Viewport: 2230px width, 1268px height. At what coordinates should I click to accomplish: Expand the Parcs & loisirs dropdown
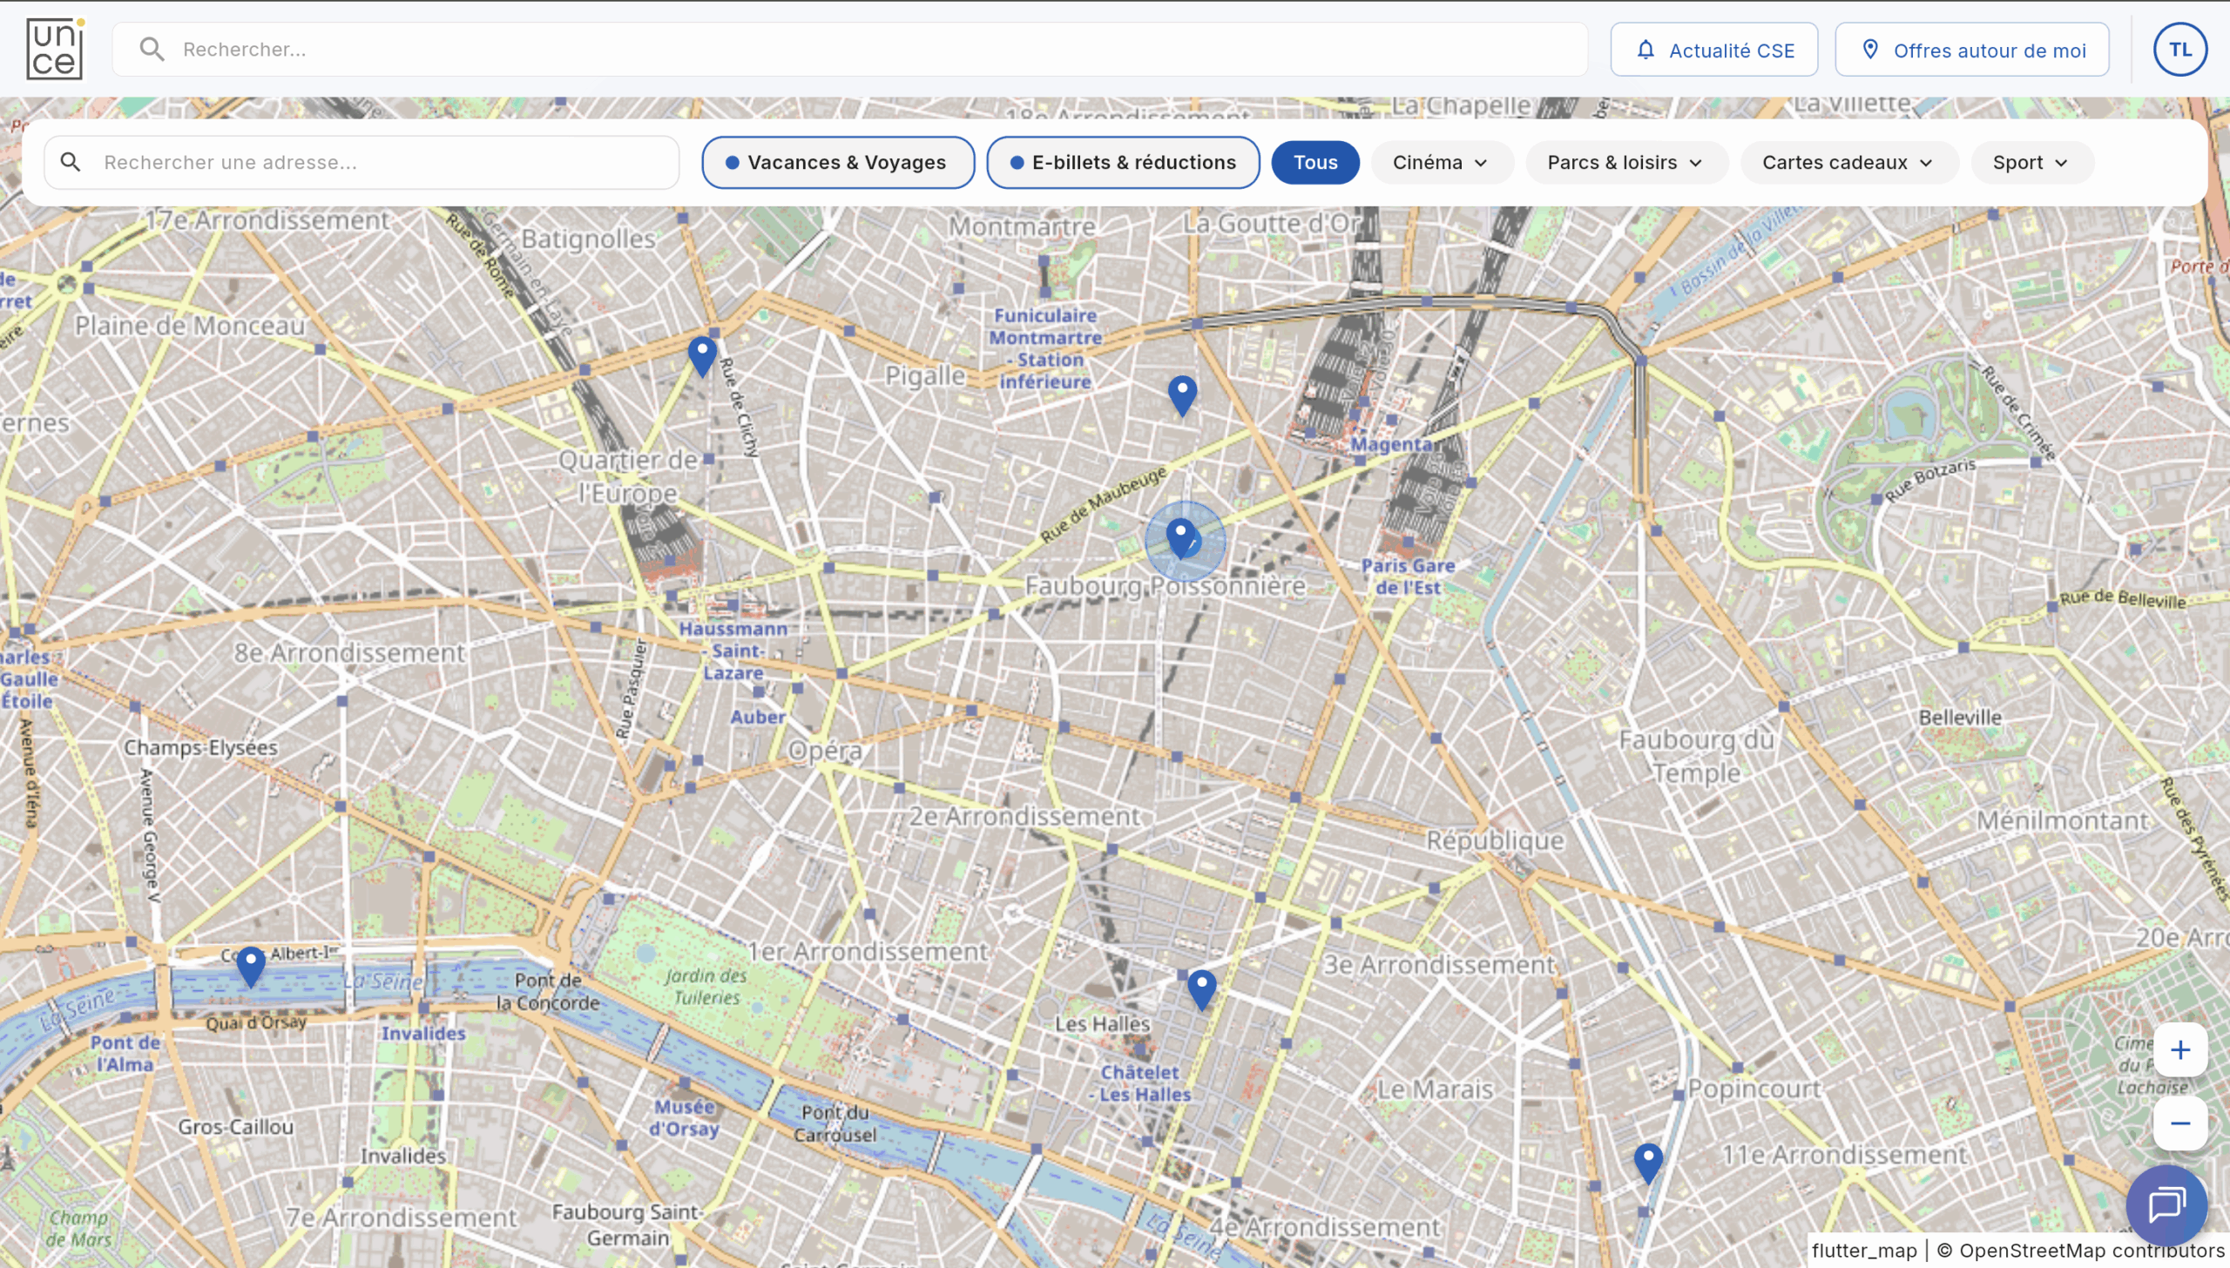pyautogui.click(x=1626, y=163)
